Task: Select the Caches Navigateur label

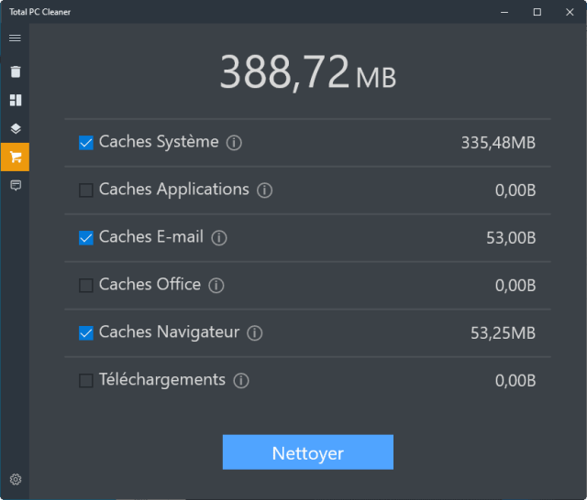Action: point(169,332)
